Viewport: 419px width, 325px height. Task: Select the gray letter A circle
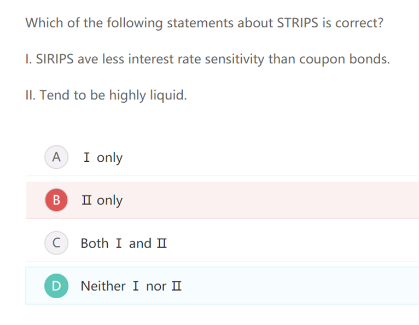coord(56,157)
